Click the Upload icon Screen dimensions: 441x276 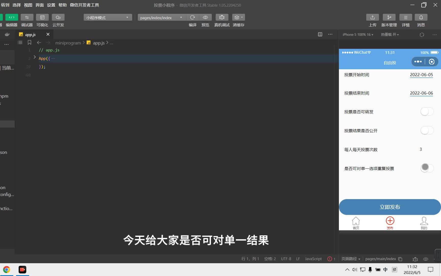click(373, 17)
